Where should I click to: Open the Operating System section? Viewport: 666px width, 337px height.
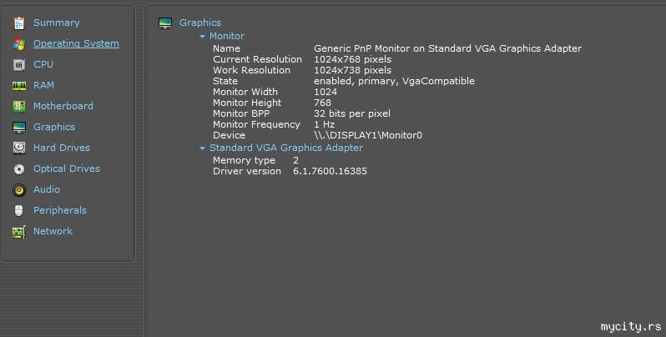point(76,43)
